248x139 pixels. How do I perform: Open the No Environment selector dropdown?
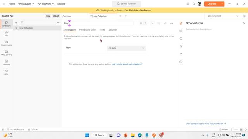coord(223,16)
